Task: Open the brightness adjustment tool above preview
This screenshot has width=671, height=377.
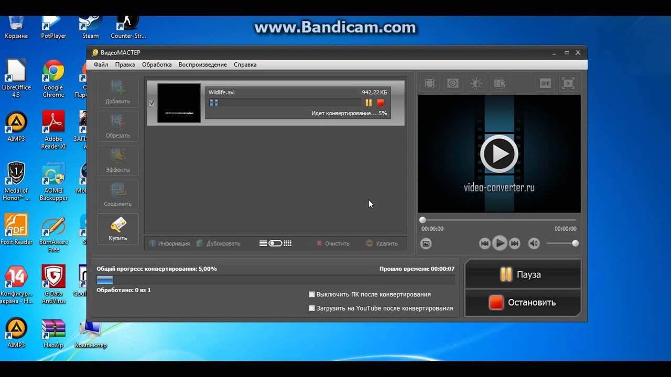Action: (x=476, y=83)
